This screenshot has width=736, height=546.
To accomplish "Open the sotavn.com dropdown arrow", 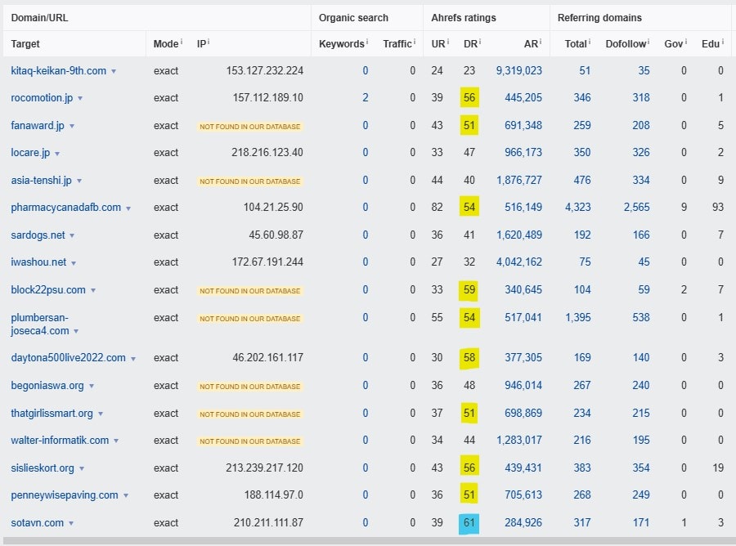I will [71, 523].
